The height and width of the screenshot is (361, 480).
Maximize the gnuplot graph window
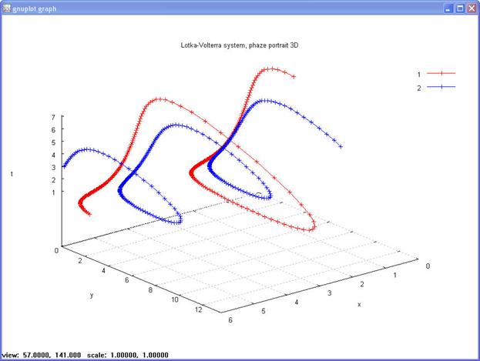click(x=460, y=8)
